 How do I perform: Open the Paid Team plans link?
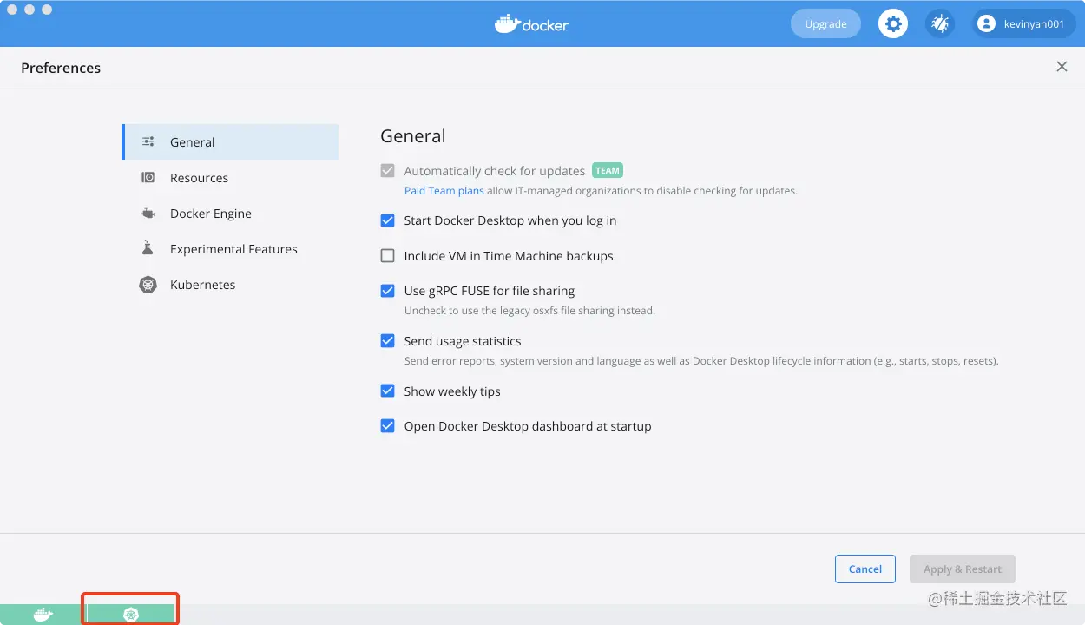444,190
